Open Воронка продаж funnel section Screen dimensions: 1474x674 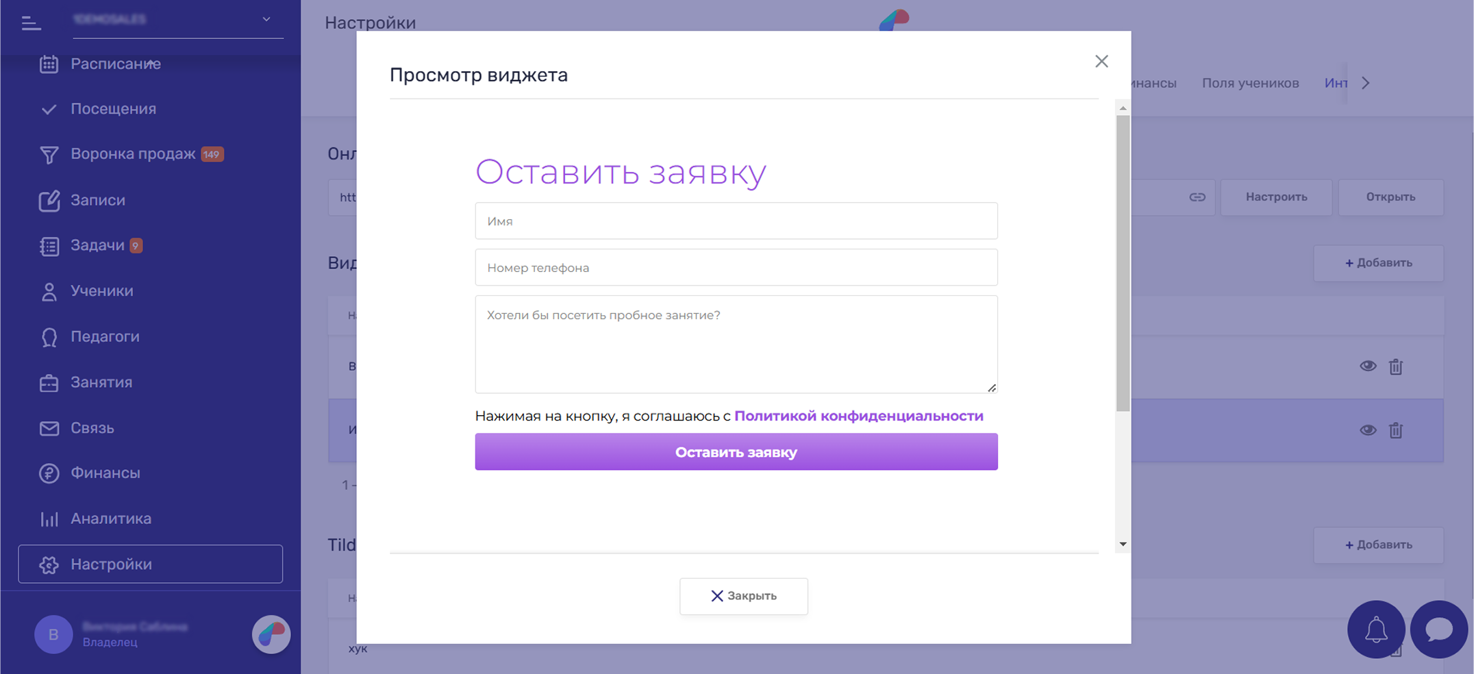133,154
